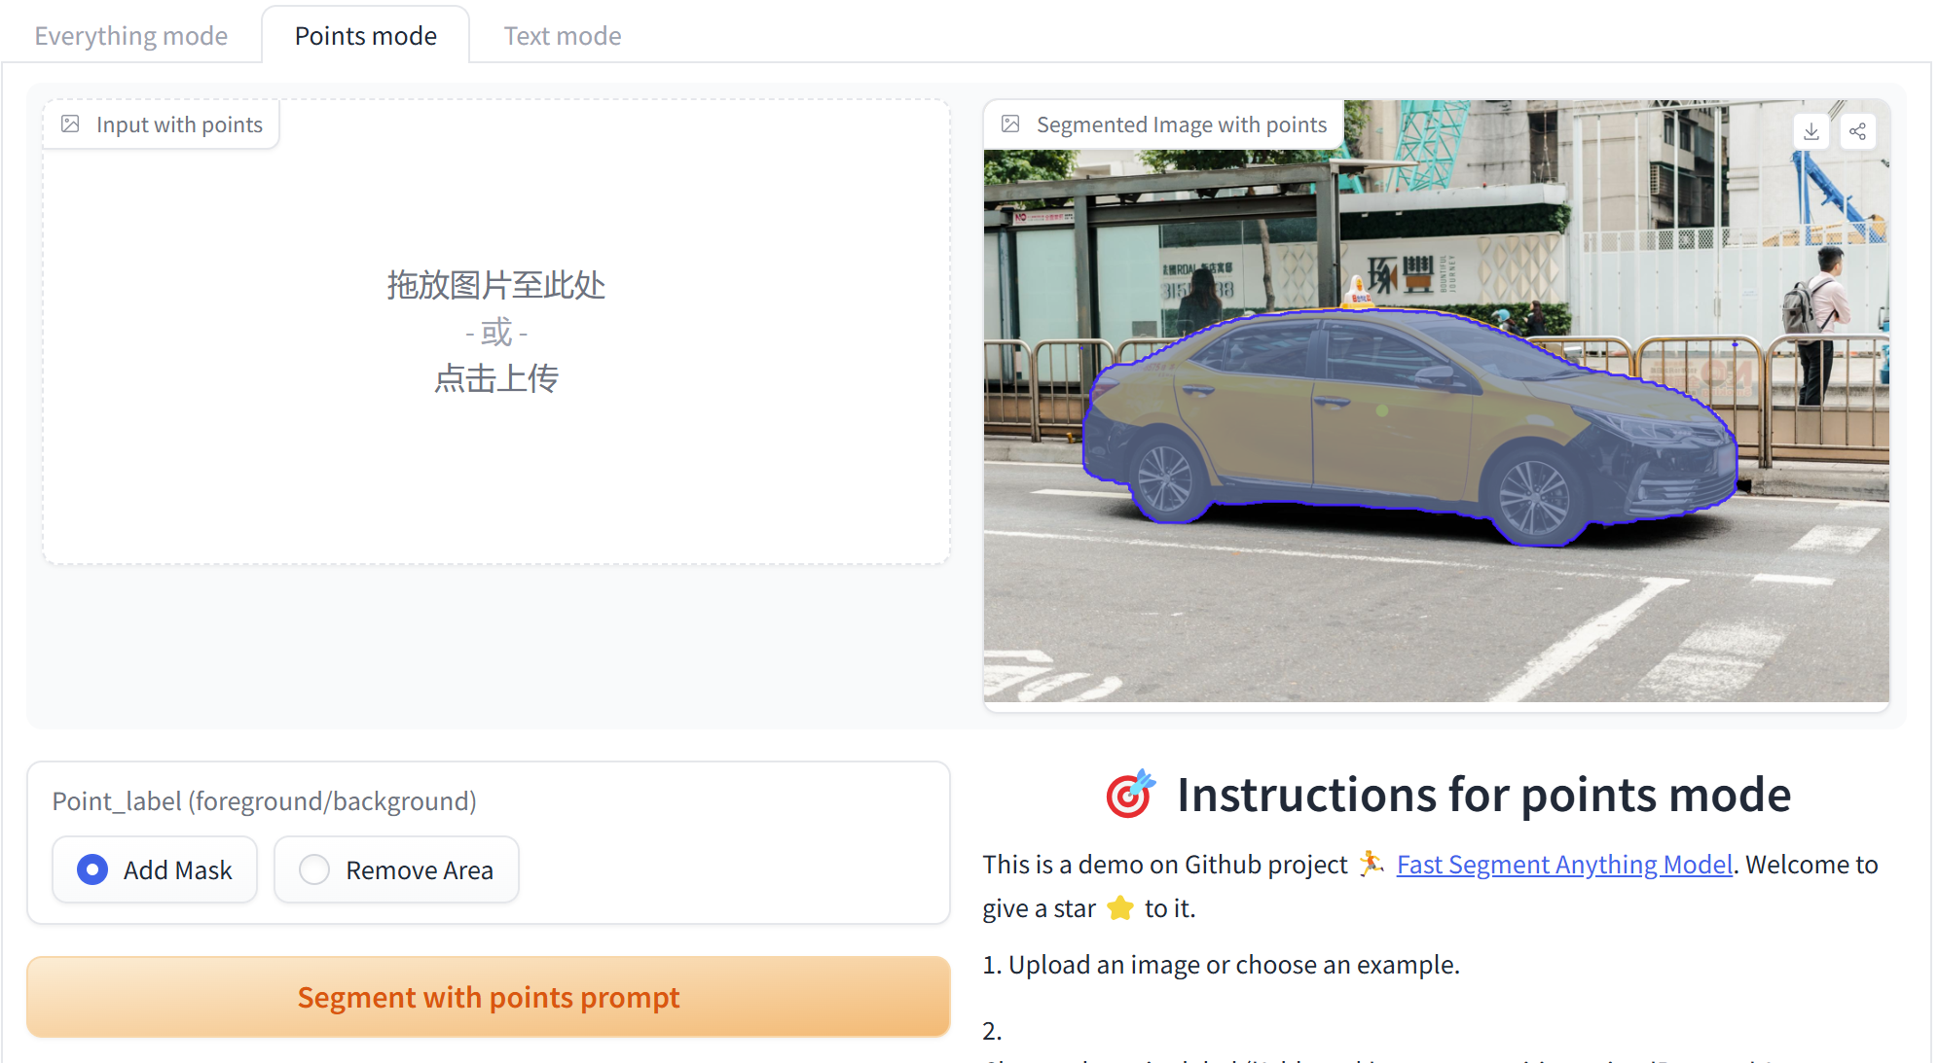Click the target dart emoji in instructions heading
This screenshot has height=1063, width=1939.
tap(1130, 795)
